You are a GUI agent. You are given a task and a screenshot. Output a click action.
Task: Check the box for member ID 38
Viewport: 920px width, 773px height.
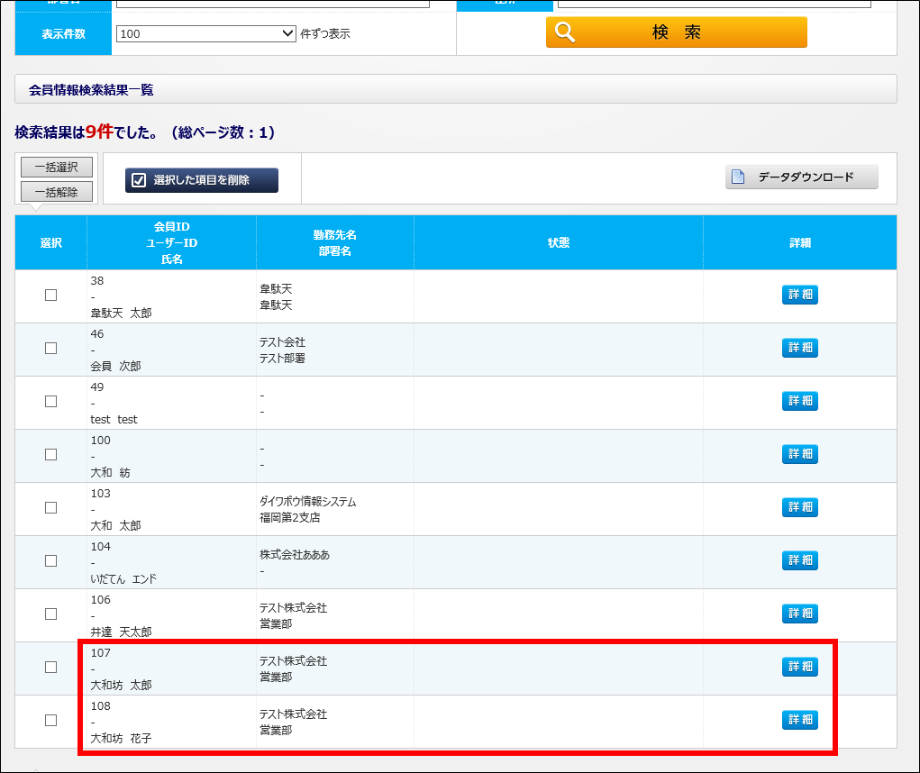point(50,296)
